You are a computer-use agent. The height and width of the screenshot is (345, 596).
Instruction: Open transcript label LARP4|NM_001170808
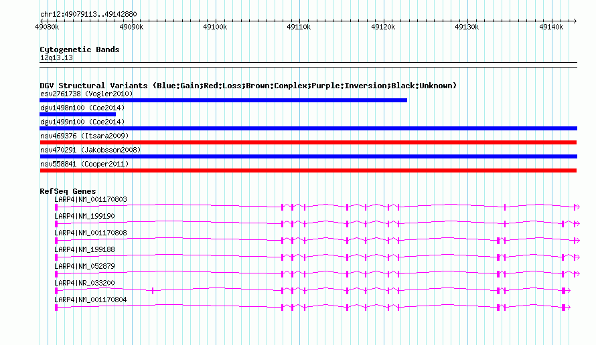(x=90, y=233)
